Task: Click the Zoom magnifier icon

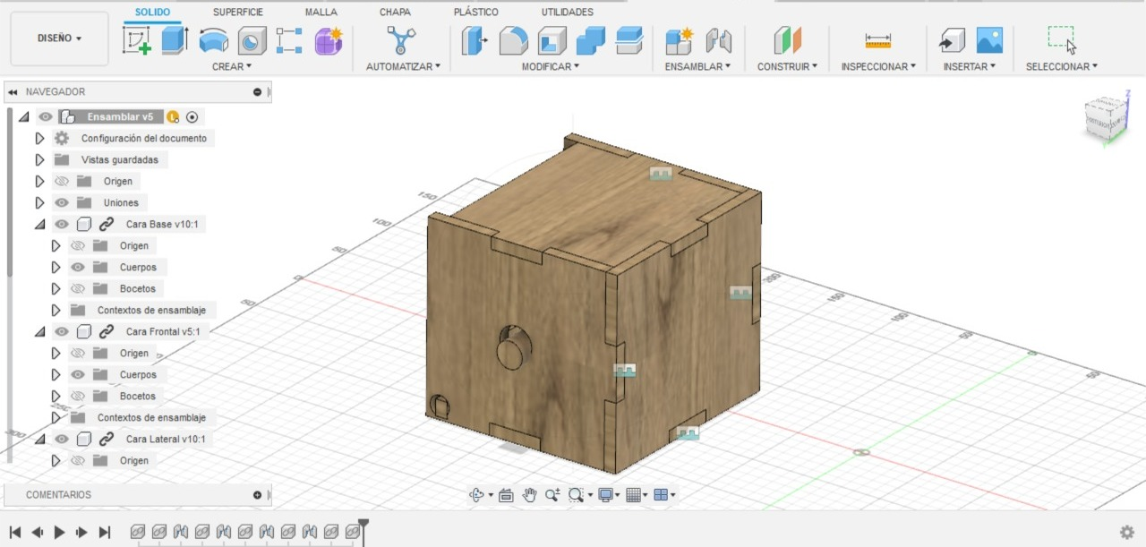Action: [552, 494]
